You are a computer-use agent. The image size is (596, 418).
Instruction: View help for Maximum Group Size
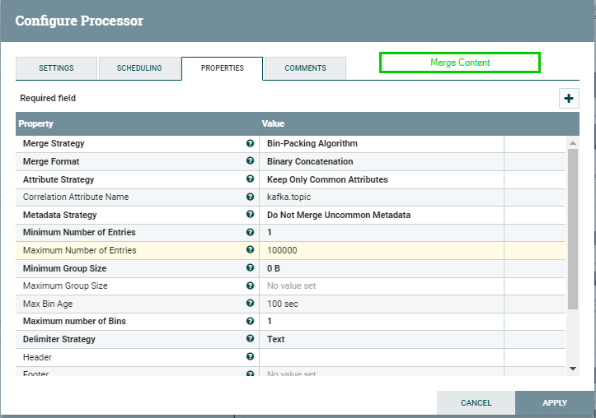tap(250, 286)
